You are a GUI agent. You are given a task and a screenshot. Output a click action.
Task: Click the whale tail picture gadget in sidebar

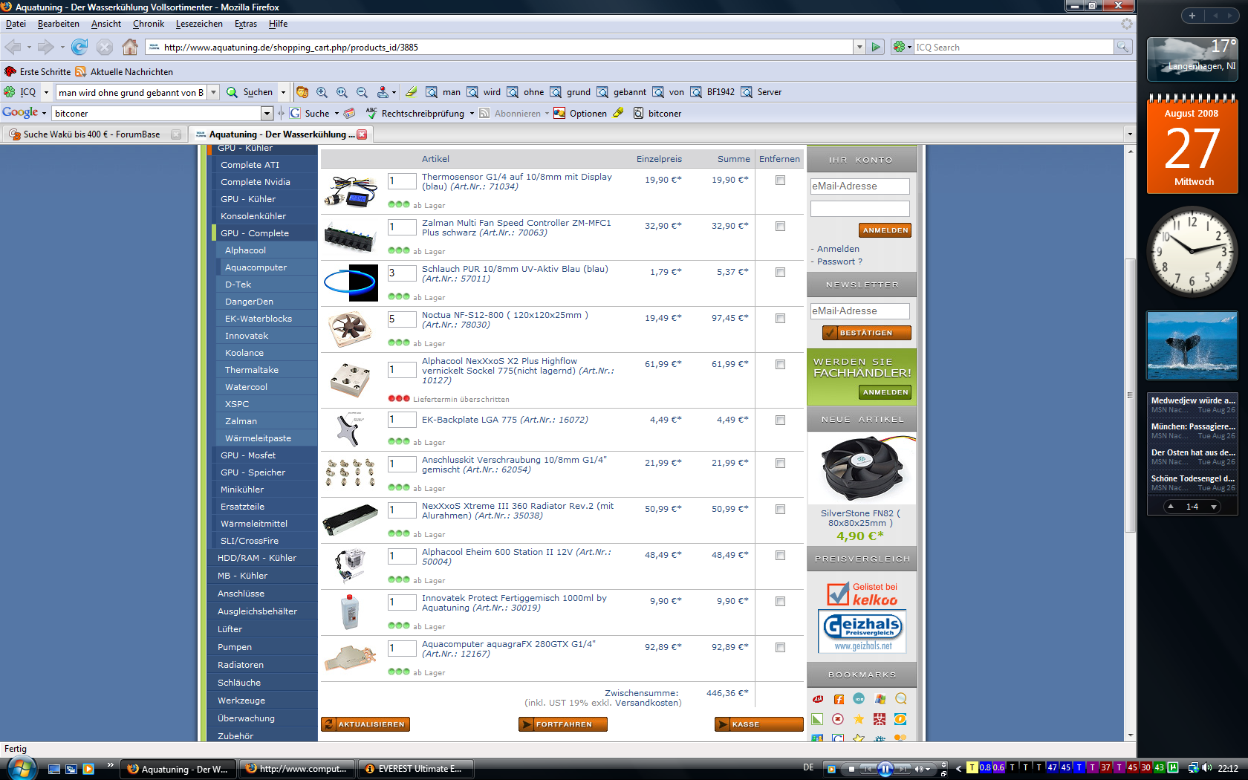1192,345
